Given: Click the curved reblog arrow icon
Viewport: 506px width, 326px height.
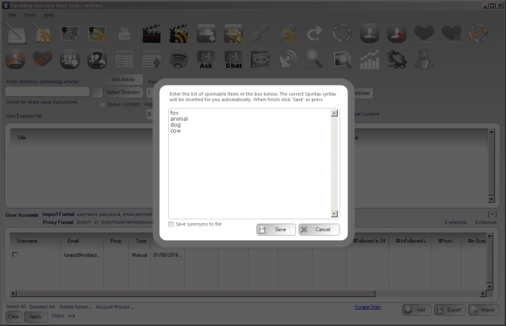Looking at the screenshot, I should [314, 33].
